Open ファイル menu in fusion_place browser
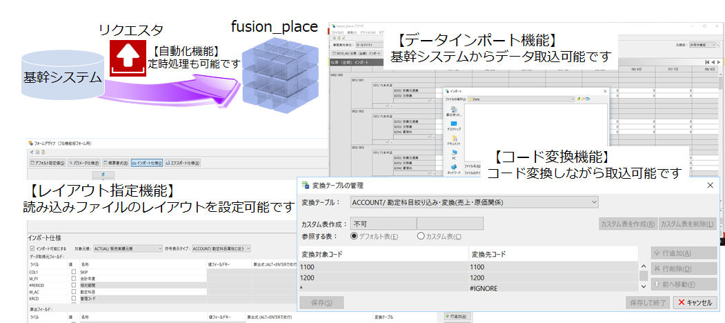The height and width of the screenshot is (323, 725). (x=337, y=33)
